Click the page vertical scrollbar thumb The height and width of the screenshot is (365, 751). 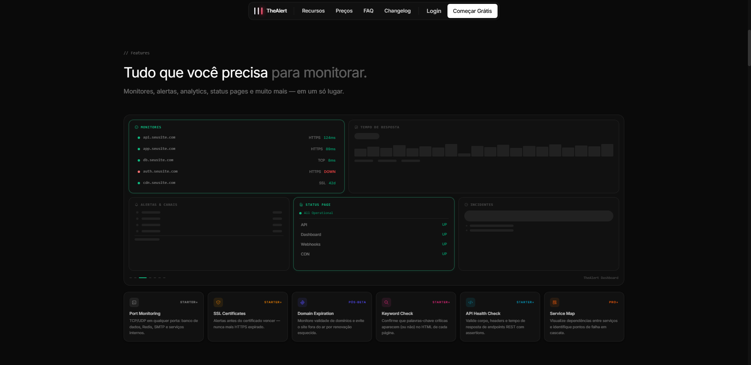(x=749, y=48)
